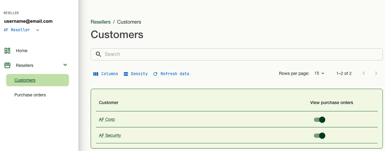Click into the Search field
The image size is (385, 151).
click(x=239, y=54)
